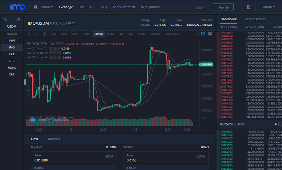Click the orderbook plus icon beside 6
The width and height of the screenshot is (282, 170).
(x=280, y=124)
